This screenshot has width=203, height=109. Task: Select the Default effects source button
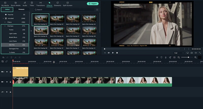coord(7,10)
